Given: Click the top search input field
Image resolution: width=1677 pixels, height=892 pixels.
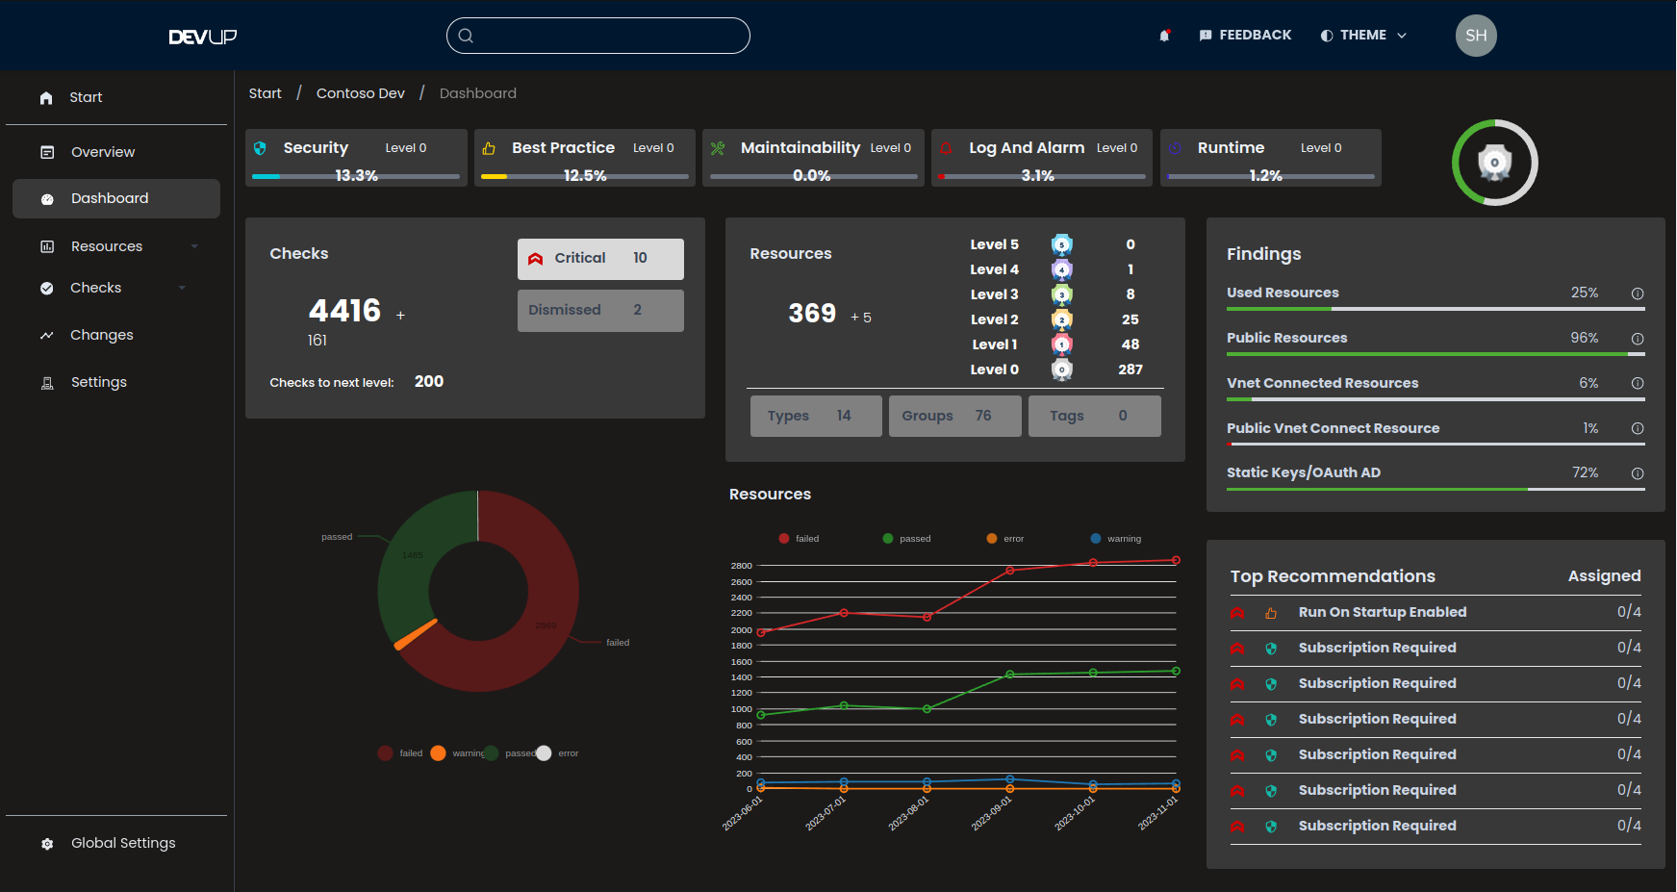Looking at the screenshot, I should (x=598, y=36).
